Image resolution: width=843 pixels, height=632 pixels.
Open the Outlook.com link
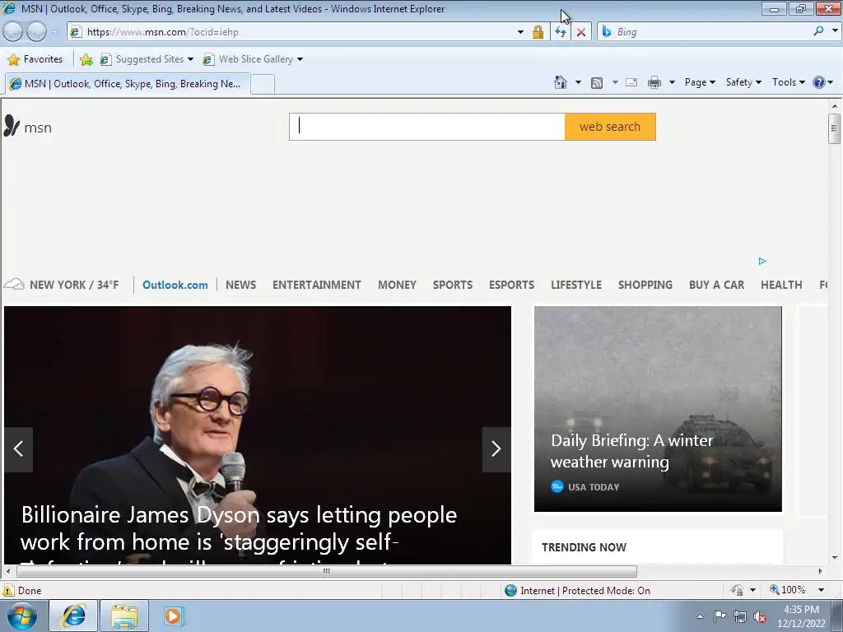click(175, 285)
